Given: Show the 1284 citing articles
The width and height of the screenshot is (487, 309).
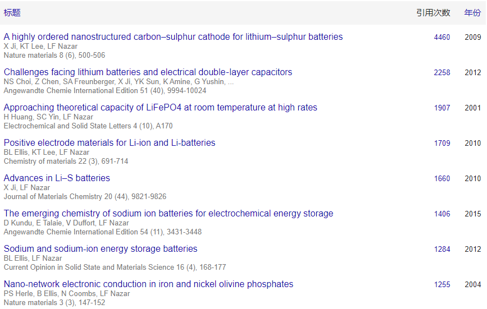Looking at the screenshot, I should pyautogui.click(x=442, y=249).
